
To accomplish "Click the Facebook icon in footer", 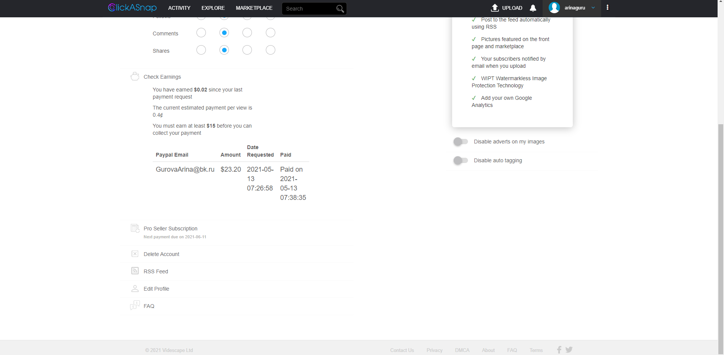I will tap(559, 350).
